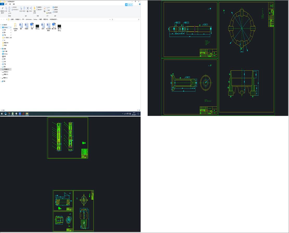The image size is (289, 233).
Task: Collapse the Quick access tree node
Action: [x=1, y=25]
